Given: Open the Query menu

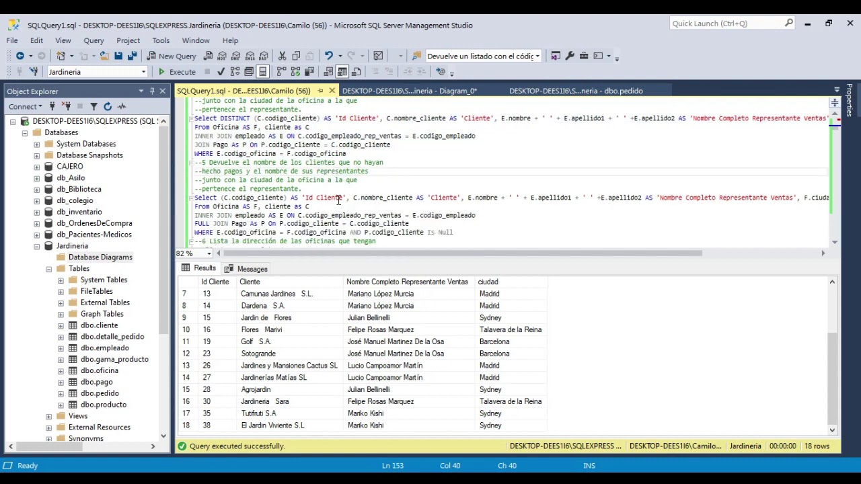Looking at the screenshot, I should click(x=93, y=40).
